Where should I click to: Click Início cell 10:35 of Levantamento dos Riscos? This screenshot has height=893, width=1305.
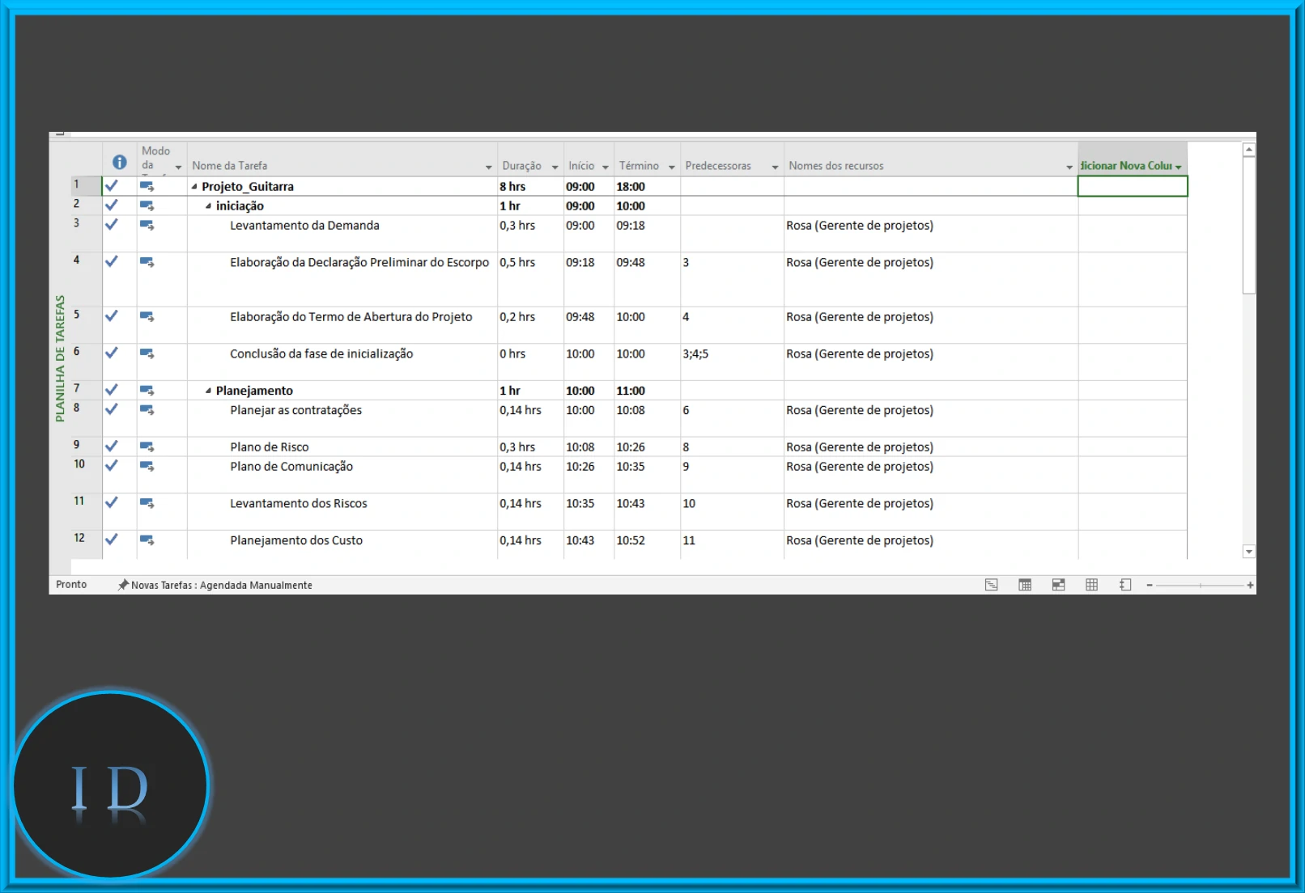(x=588, y=512)
